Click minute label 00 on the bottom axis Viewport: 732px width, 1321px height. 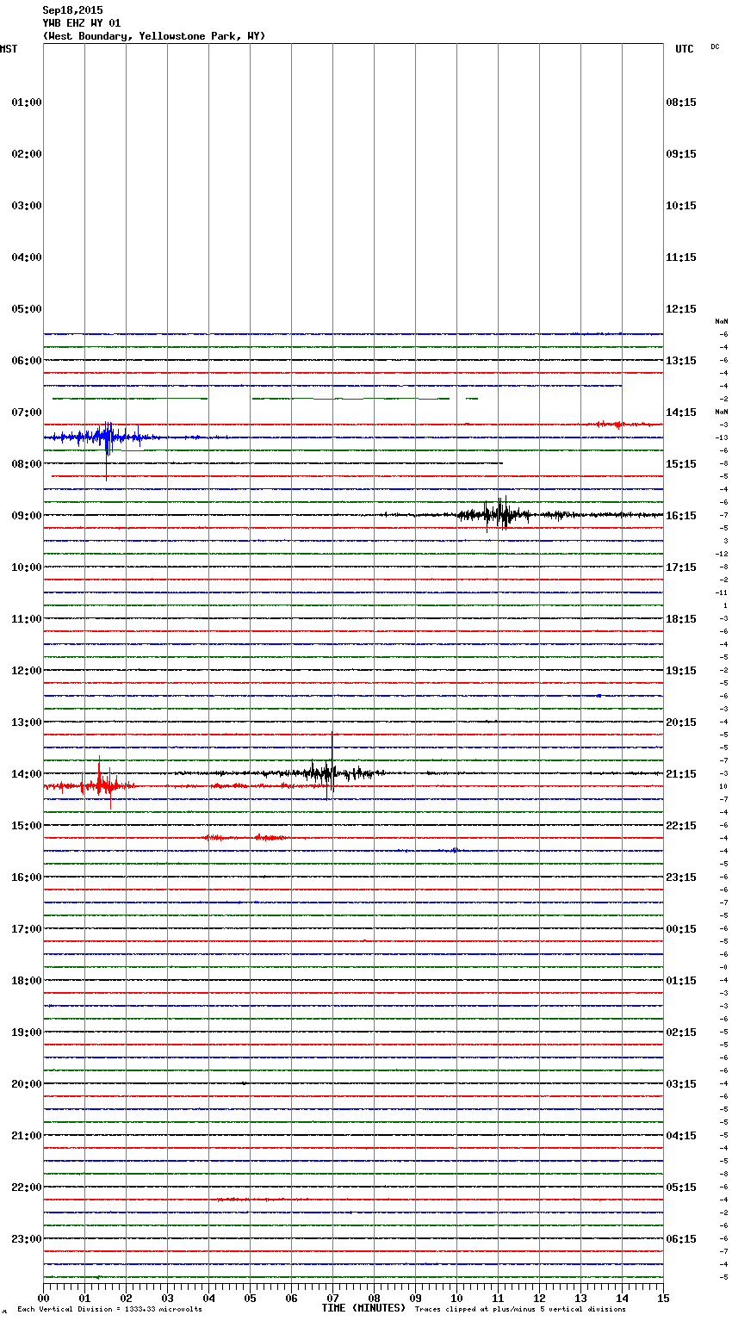coord(43,1298)
